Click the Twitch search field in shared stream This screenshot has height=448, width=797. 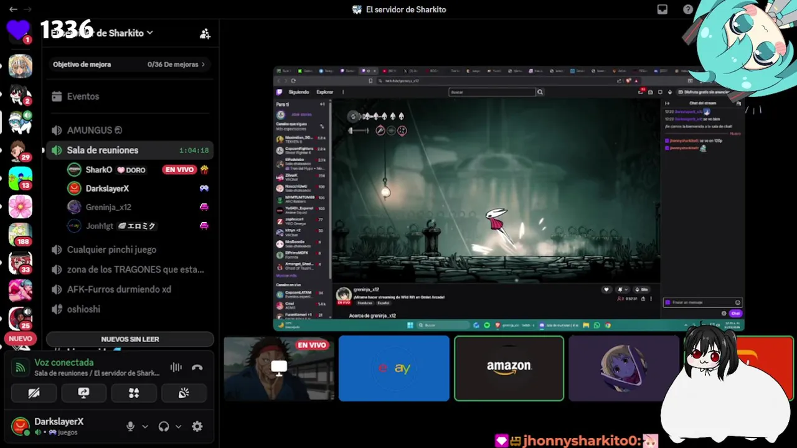pyautogui.click(x=492, y=92)
